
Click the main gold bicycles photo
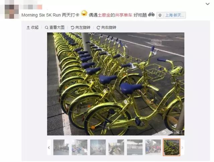(116, 84)
